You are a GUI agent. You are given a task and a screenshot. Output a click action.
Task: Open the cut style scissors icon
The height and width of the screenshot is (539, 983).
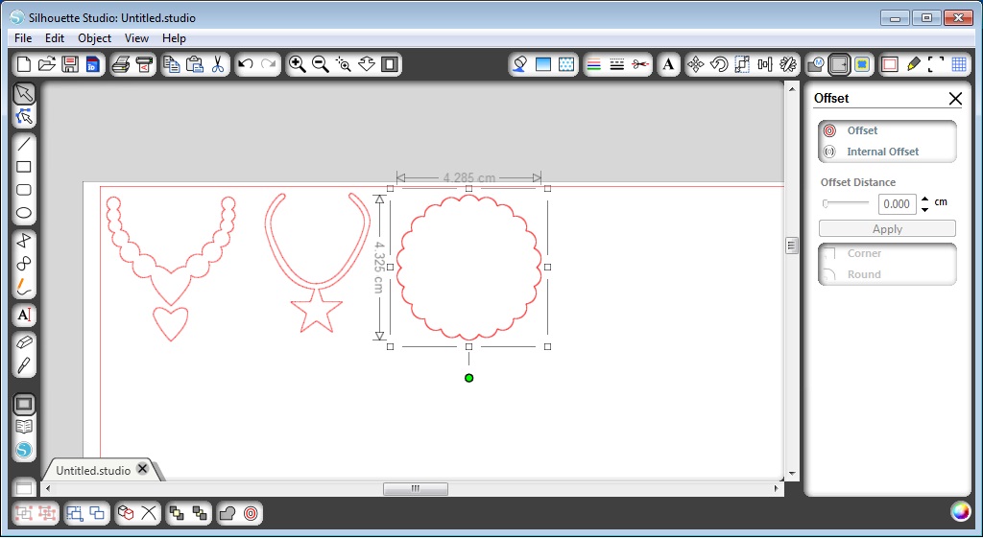coord(639,64)
